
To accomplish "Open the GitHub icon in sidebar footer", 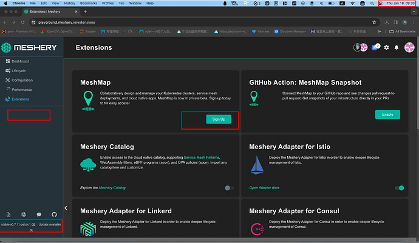I will 54,215.
